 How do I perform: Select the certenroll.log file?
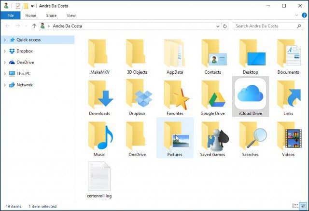[x=99, y=180]
